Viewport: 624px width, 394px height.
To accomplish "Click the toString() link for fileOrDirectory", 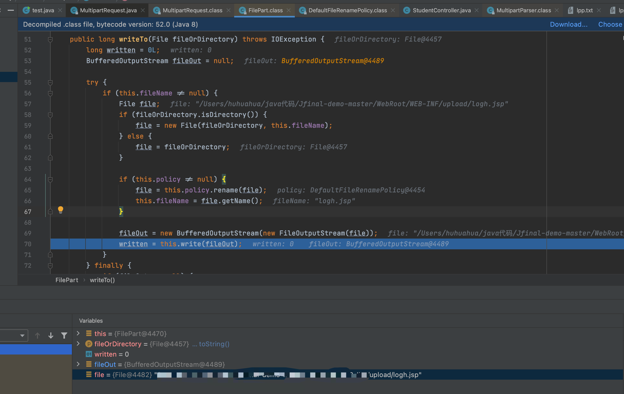I will pos(214,344).
